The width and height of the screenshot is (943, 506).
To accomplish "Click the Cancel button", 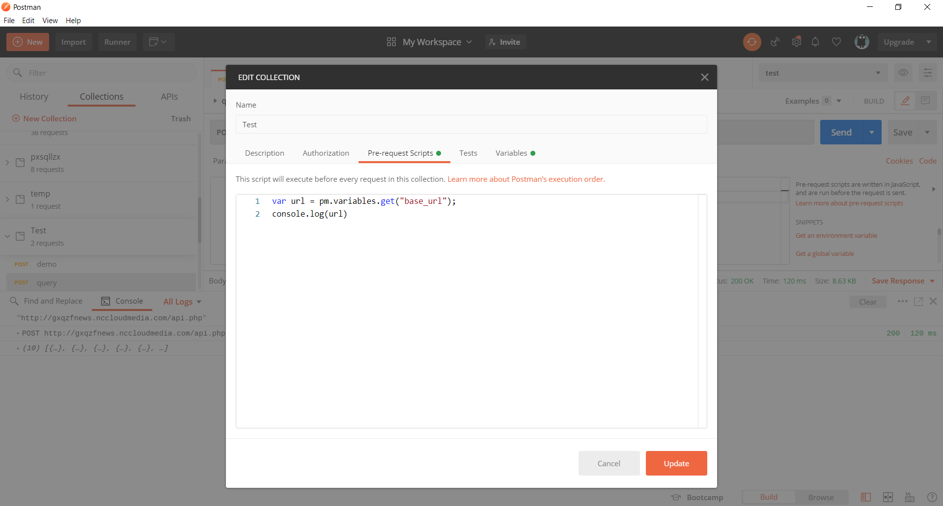I will click(x=609, y=463).
